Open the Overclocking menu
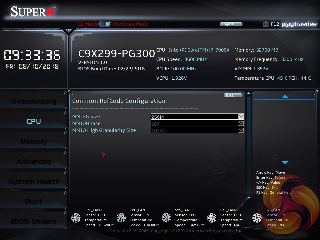 [33, 101]
